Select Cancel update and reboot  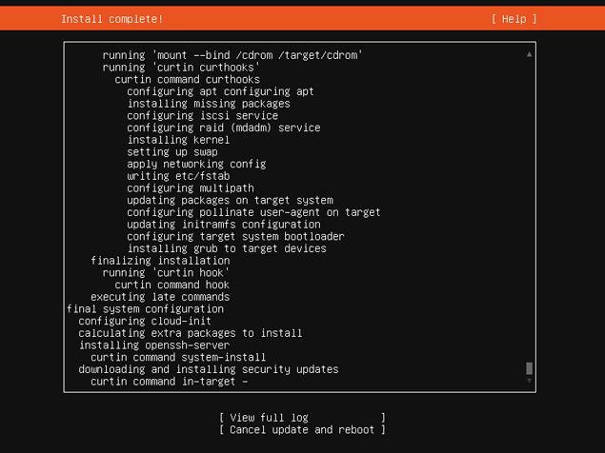302,430
